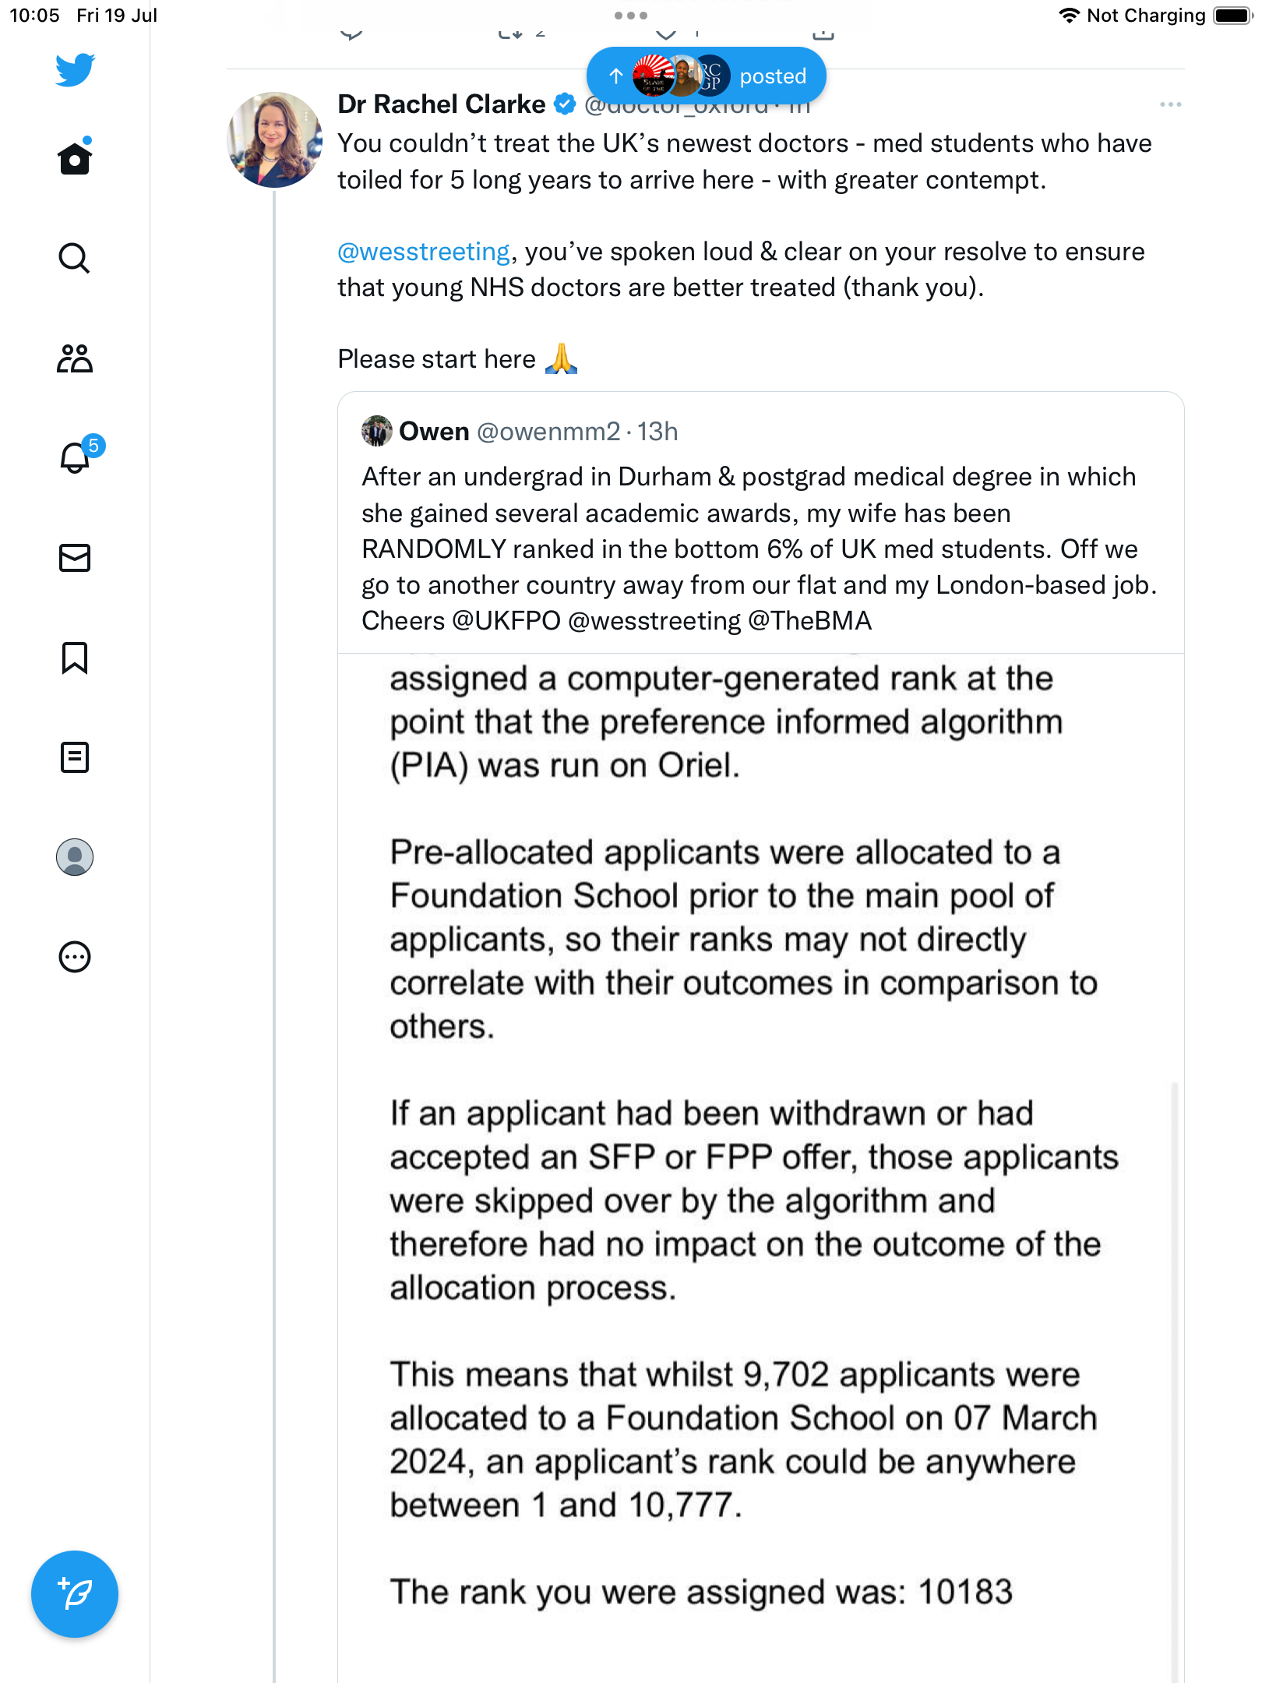This screenshot has width=1262, height=1683.
Task: Open the tweet's three-dot overflow menu
Action: [1170, 104]
